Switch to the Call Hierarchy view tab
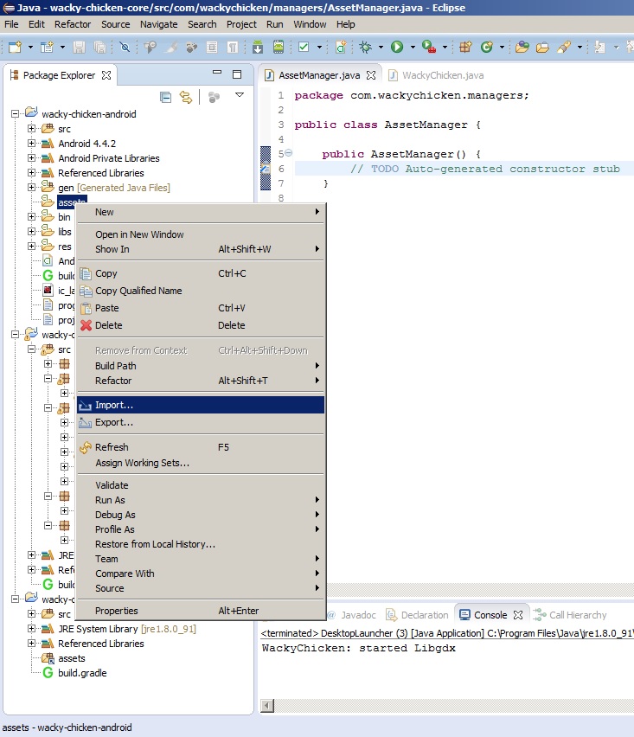This screenshot has width=634, height=737. click(570, 615)
